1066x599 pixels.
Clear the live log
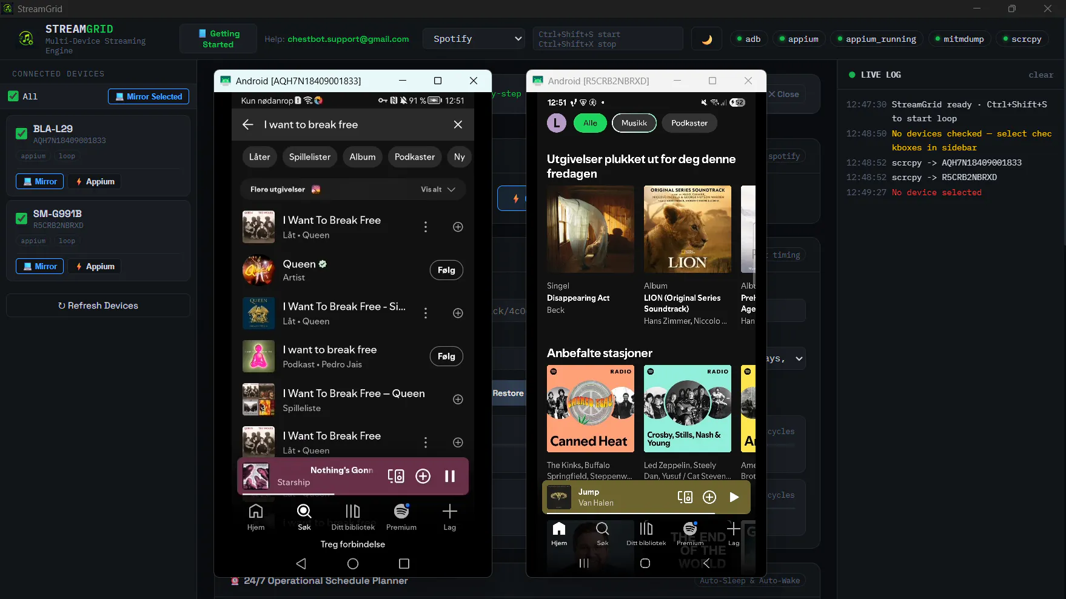pyautogui.click(x=1041, y=75)
